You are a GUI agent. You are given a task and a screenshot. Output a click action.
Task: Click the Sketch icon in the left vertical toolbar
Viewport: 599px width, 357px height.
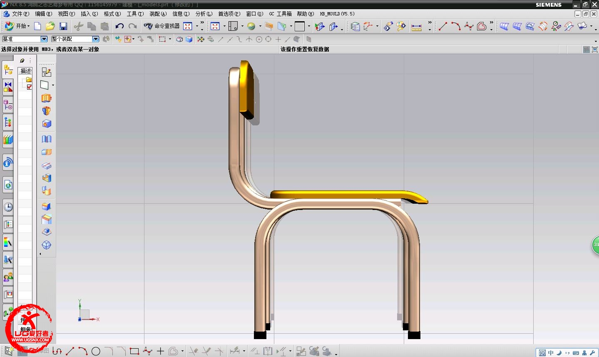point(46,72)
